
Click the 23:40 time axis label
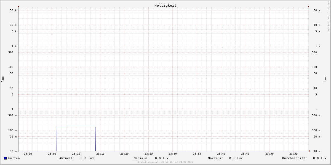click(x=221, y=154)
